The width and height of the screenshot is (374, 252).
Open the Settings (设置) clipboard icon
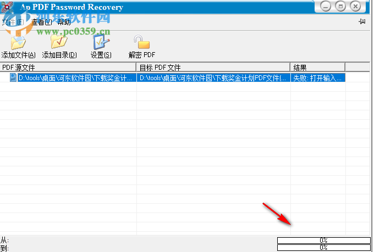(x=101, y=42)
